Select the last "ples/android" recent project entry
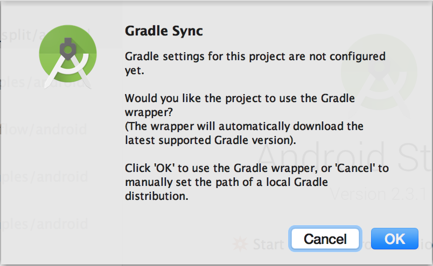The height and width of the screenshot is (266, 433). click(x=43, y=223)
